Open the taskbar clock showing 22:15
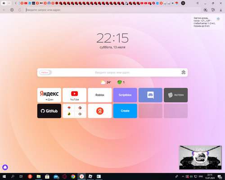The width and height of the screenshot is (225, 180). (x=210, y=176)
